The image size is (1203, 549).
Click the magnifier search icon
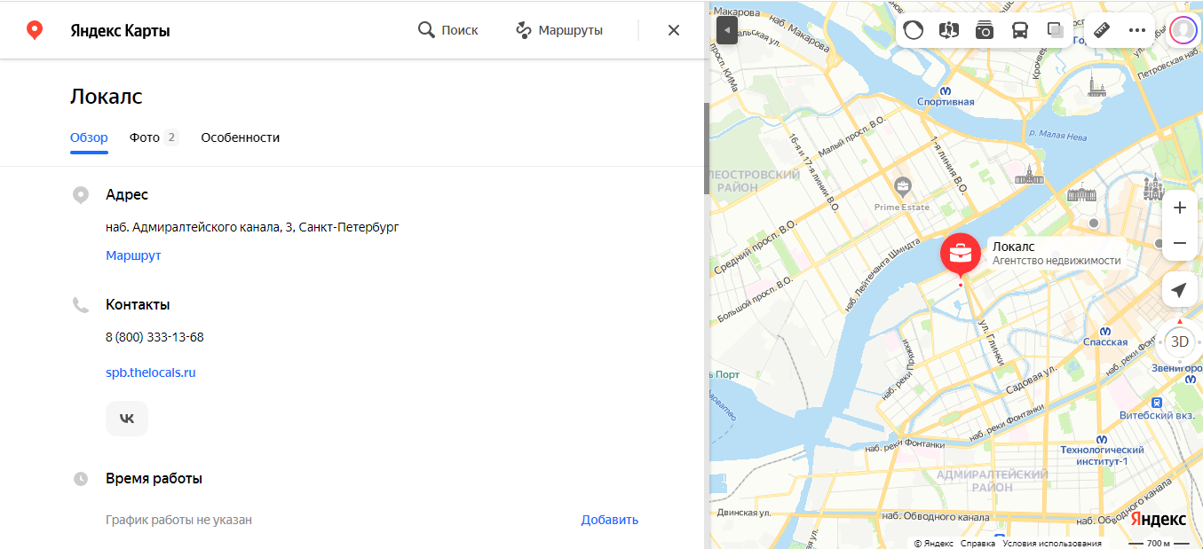click(426, 30)
